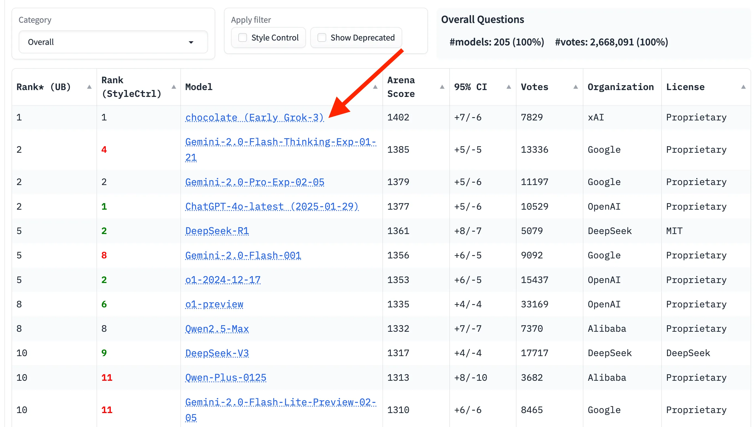Sort table by Model column arrow

(x=375, y=87)
